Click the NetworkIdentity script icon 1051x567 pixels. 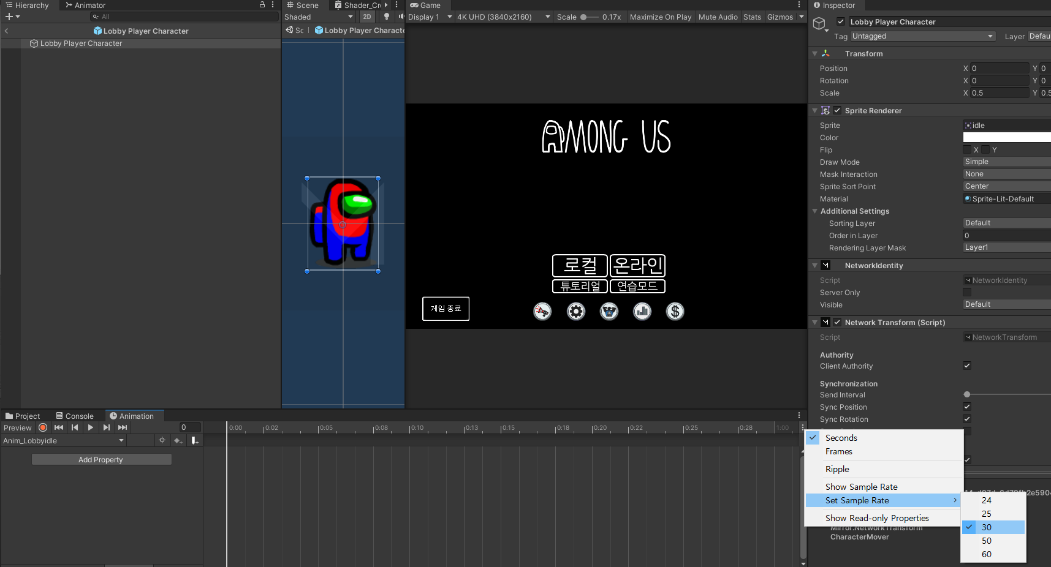pos(825,266)
